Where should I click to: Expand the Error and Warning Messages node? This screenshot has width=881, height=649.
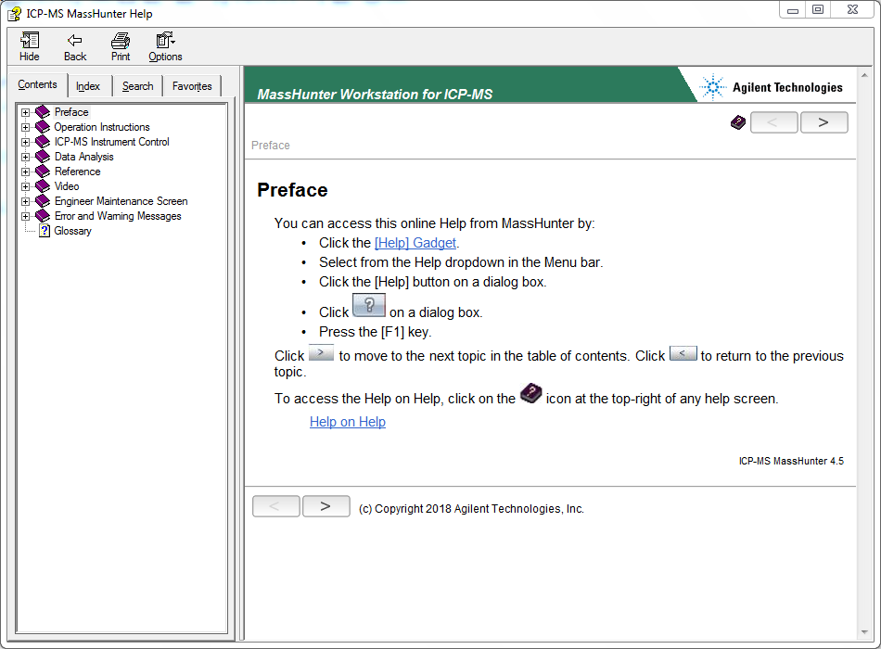pos(25,216)
